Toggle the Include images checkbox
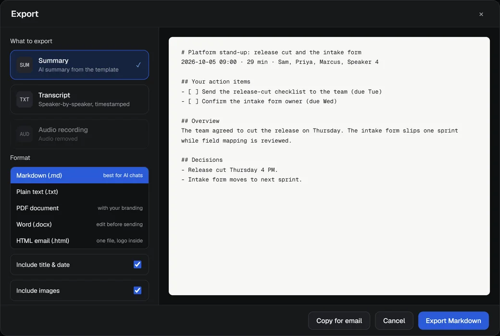 click(x=137, y=290)
